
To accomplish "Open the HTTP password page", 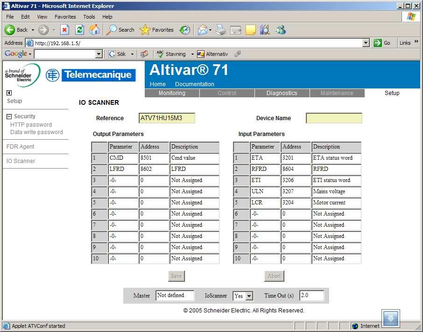I will (x=31, y=125).
